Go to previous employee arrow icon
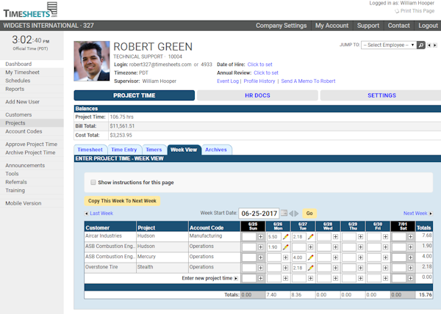Viewport: 441px width, 314px height. [428, 45]
